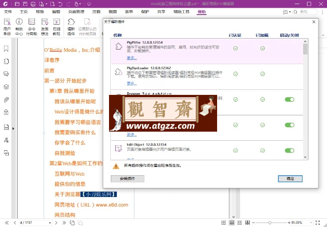The width and height of the screenshot is (327, 227).
Task: Enter full screen mode
Action: click(317, 222)
